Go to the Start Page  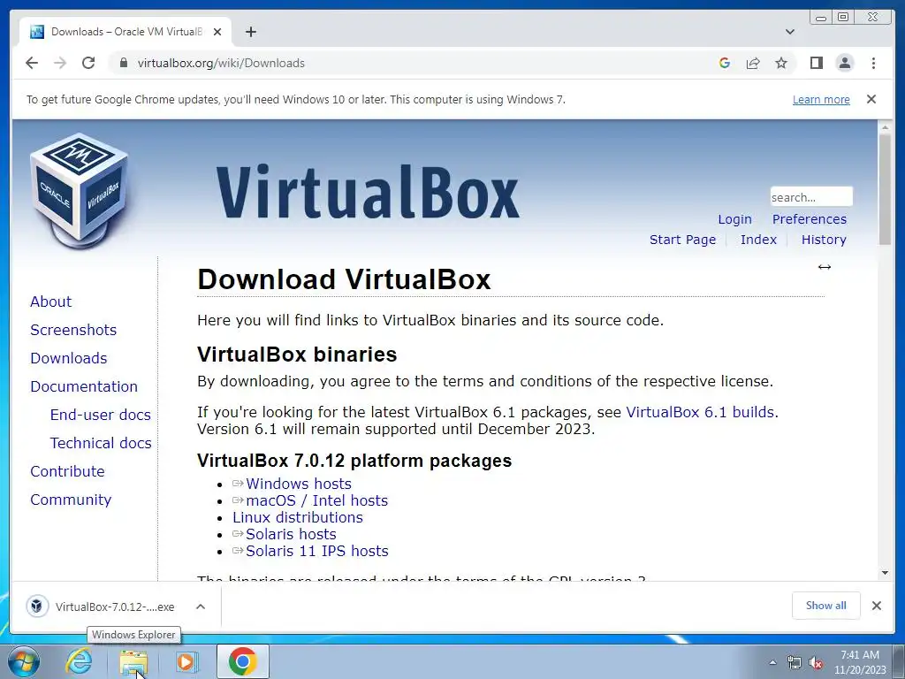click(682, 240)
